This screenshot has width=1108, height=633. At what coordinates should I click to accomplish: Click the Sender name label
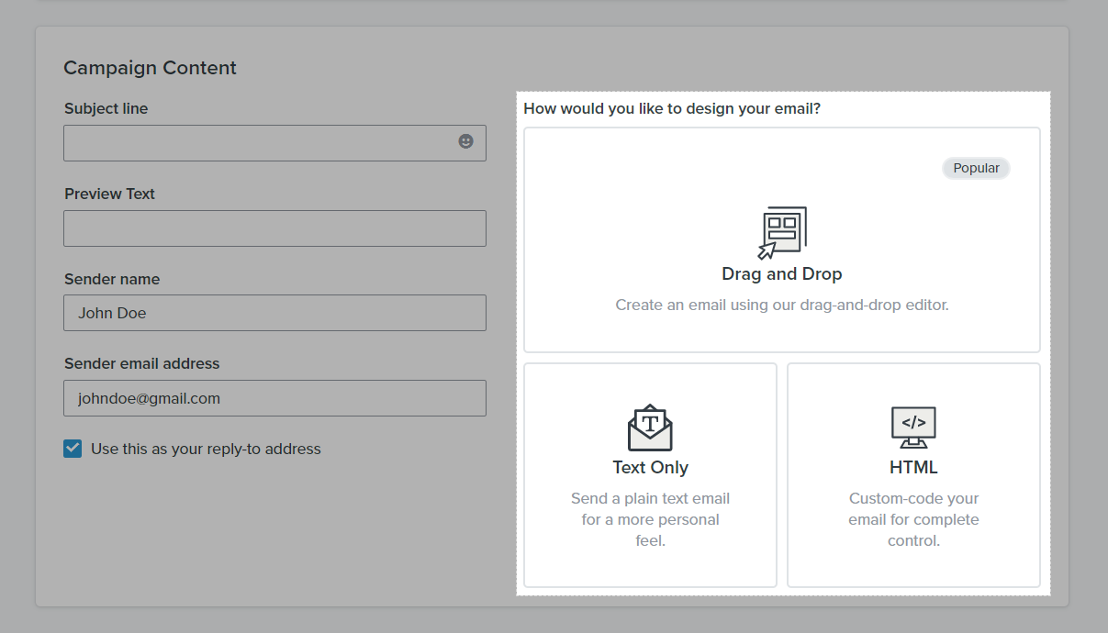[112, 279]
